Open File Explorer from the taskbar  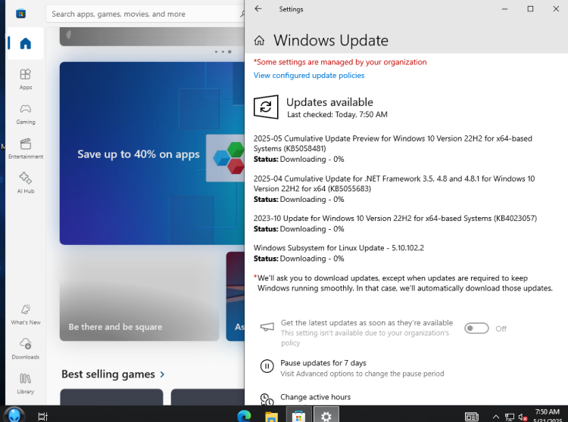tap(271, 416)
